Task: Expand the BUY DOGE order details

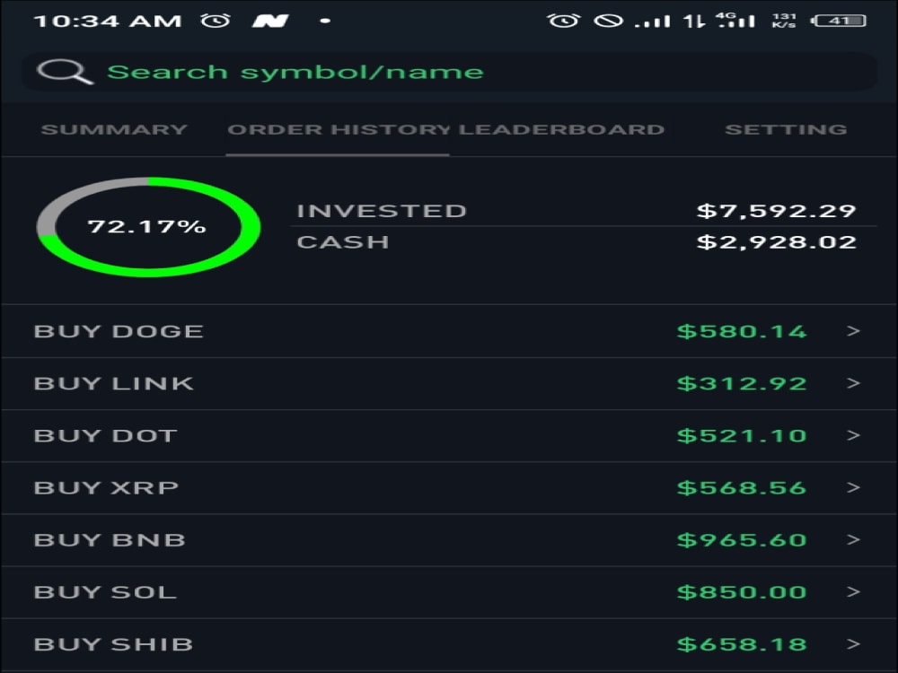Action: pos(449,331)
